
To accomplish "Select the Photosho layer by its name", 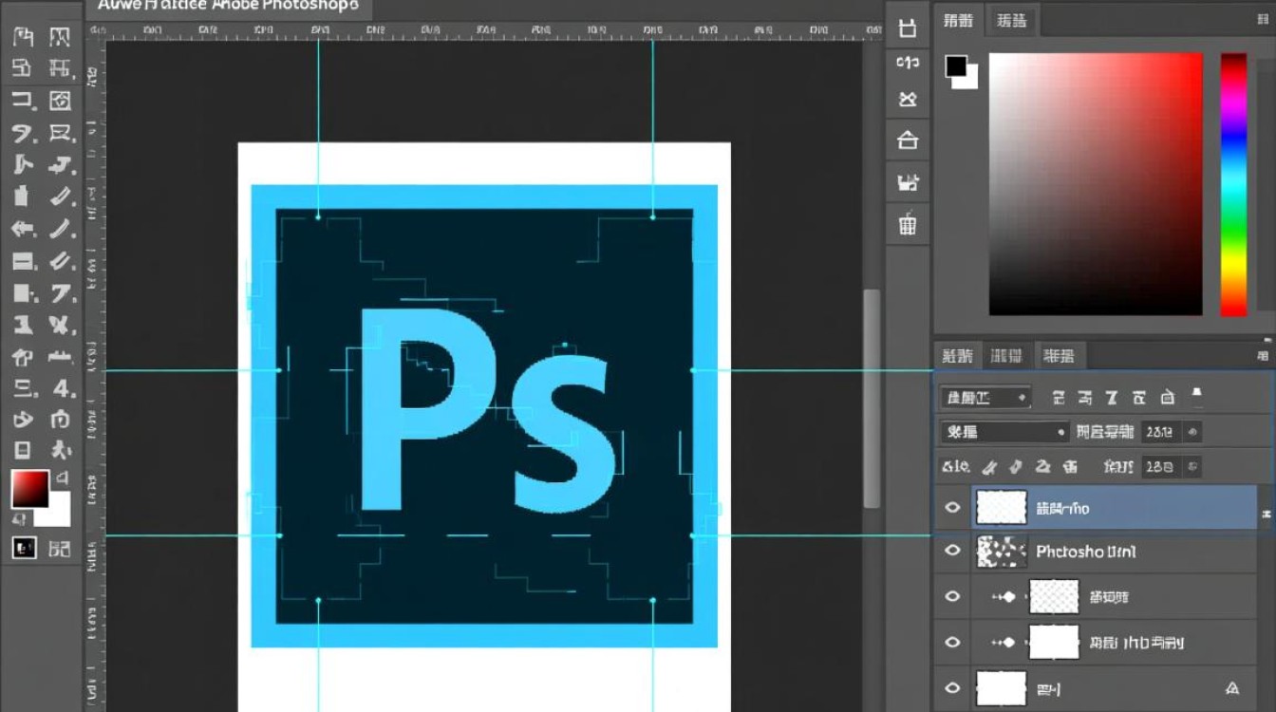I will pyautogui.click(x=1085, y=551).
